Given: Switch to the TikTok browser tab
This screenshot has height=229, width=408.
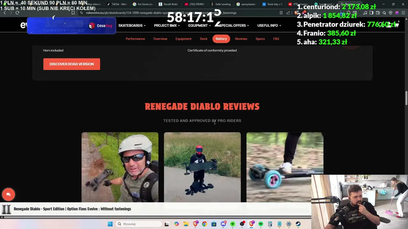Looking at the screenshot, I should point(117,4).
